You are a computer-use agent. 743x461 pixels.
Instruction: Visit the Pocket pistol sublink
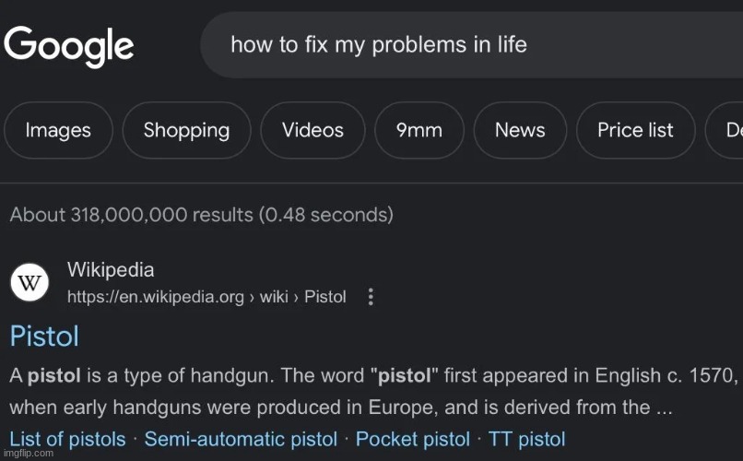point(412,439)
